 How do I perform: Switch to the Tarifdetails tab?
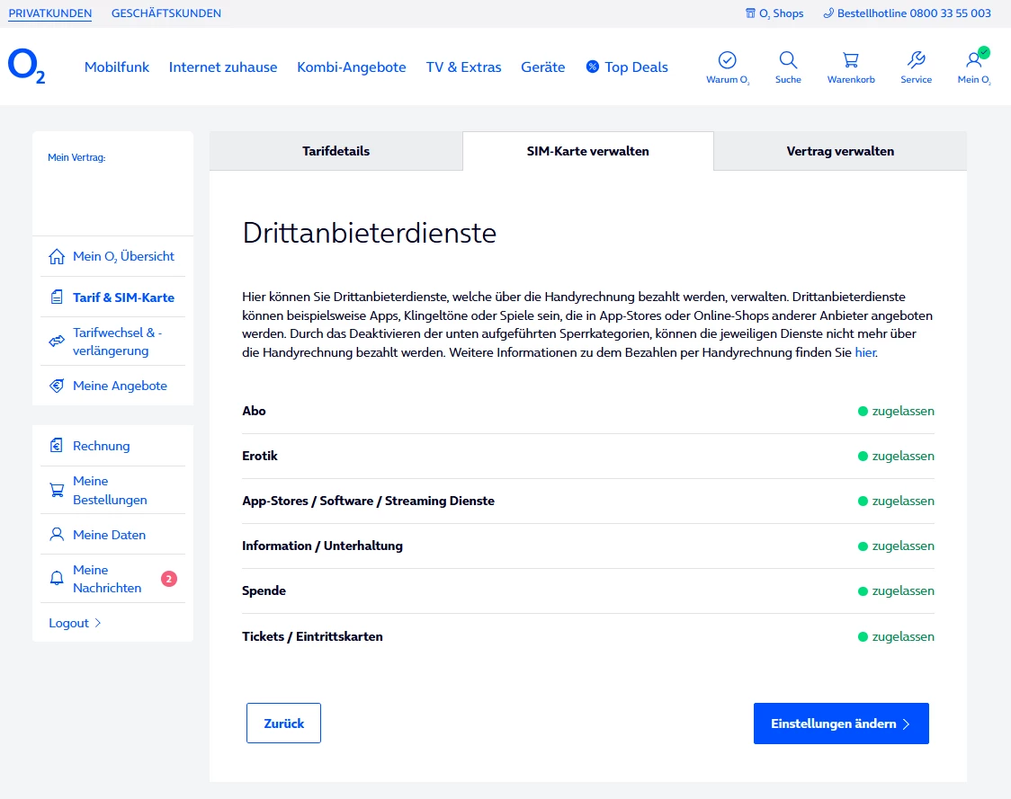pyautogui.click(x=336, y=151)
